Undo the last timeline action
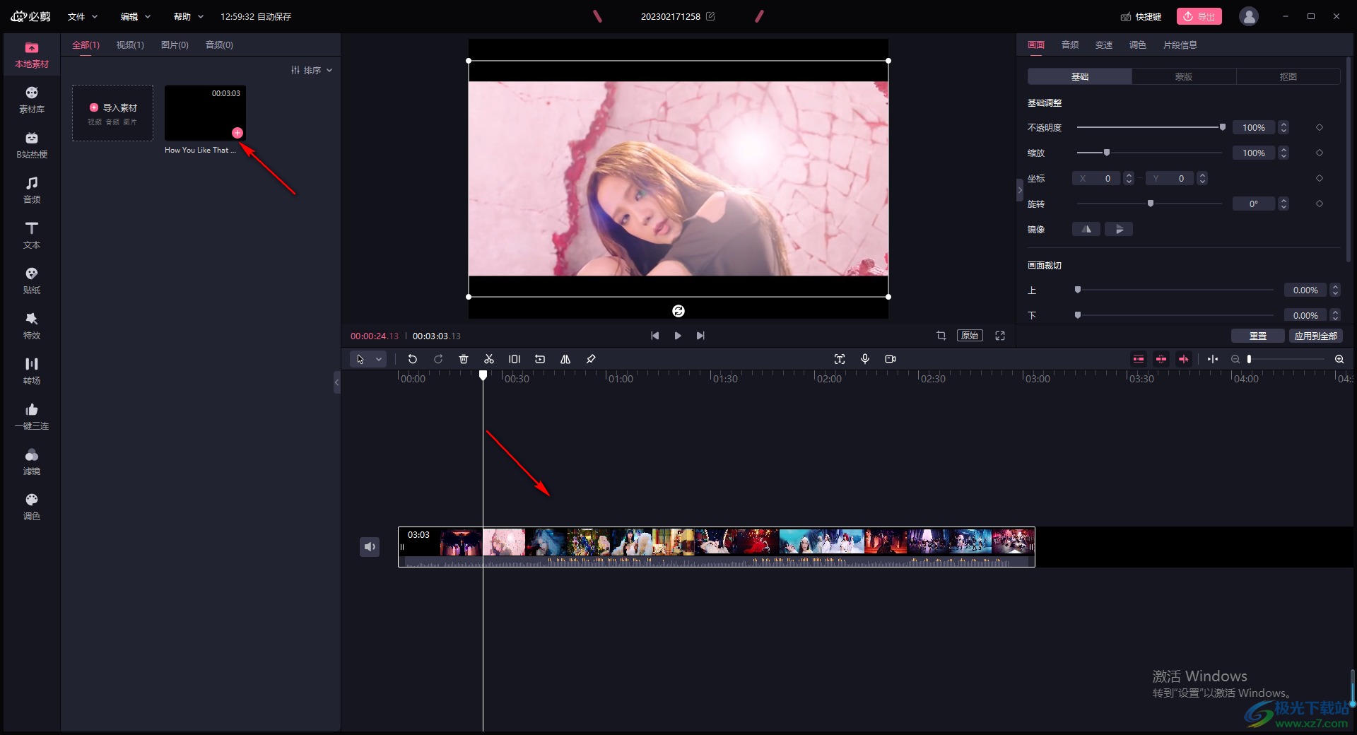Viewport: 1357px width, 735px height. click(x=413, y=359)
